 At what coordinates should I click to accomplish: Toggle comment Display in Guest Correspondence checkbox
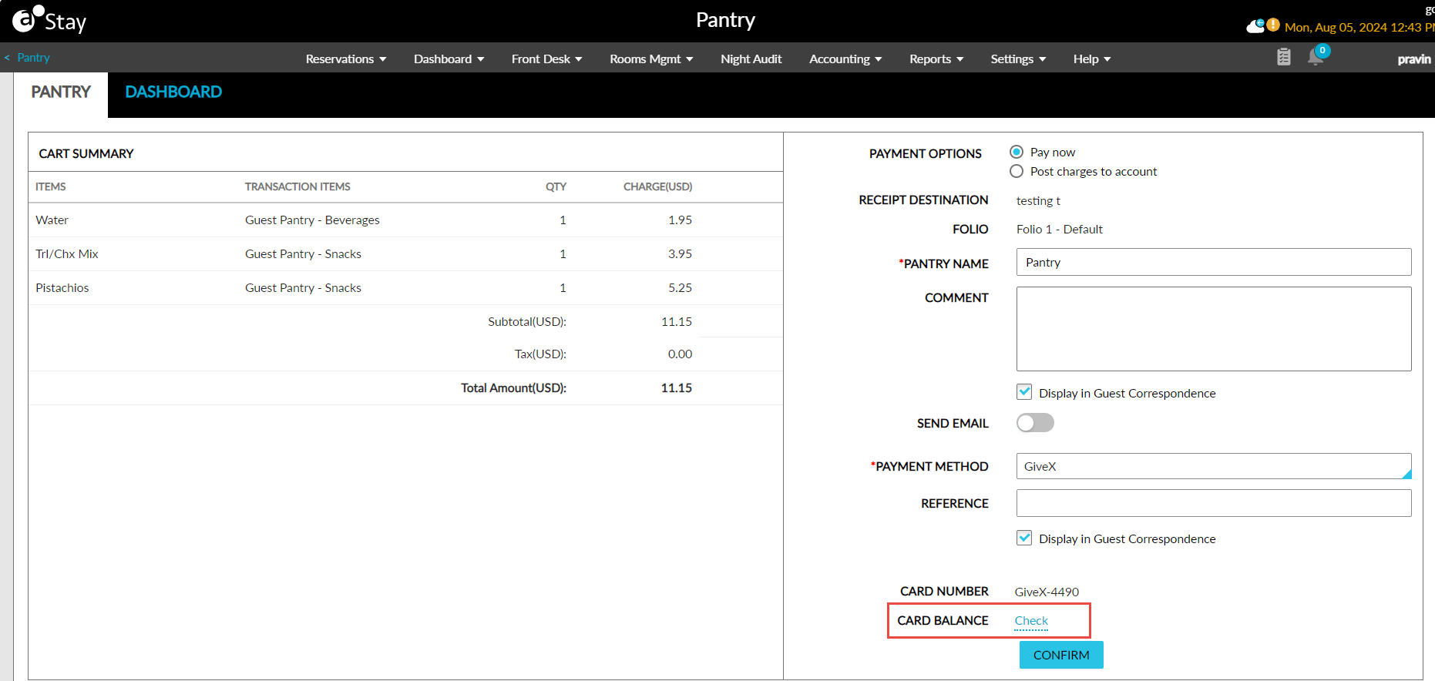pos(1024,392)
